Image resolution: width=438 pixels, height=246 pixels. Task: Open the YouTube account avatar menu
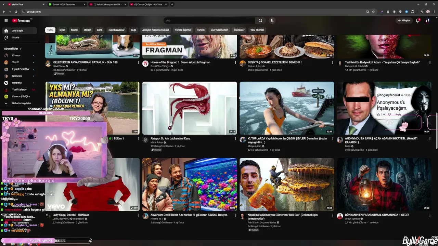click(x=427, y=20)
